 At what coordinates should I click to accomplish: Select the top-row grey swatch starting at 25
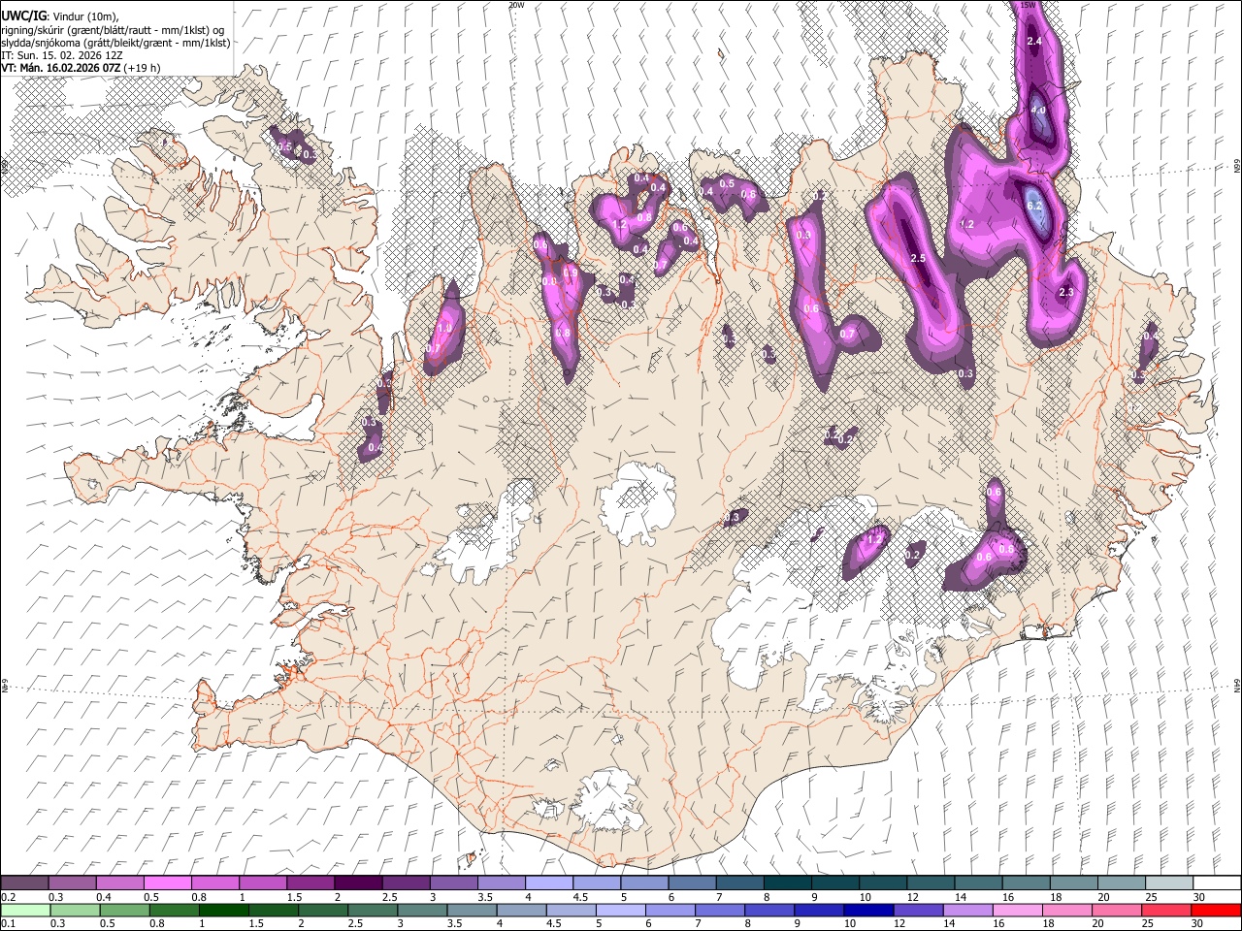1168,883
